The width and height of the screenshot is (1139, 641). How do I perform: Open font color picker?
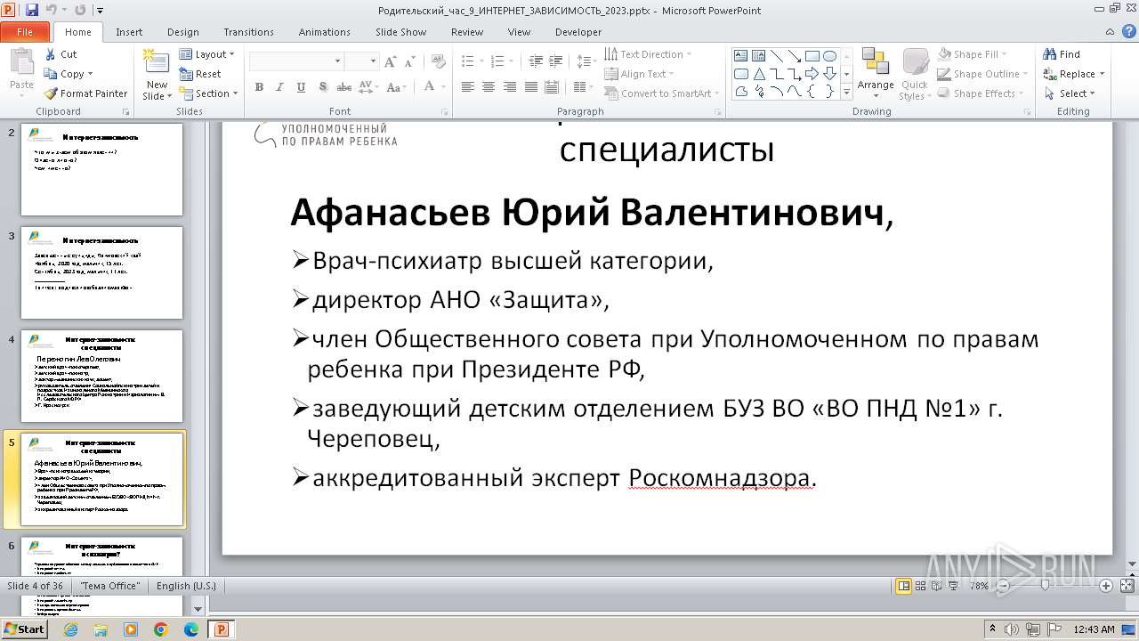coord(434,87)
